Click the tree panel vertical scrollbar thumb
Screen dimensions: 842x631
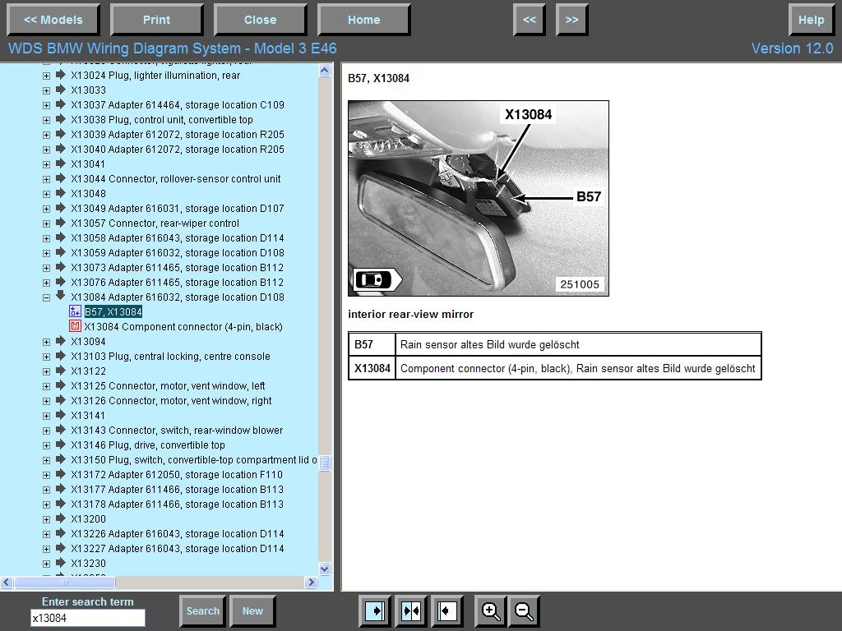[x=324, y=463]
